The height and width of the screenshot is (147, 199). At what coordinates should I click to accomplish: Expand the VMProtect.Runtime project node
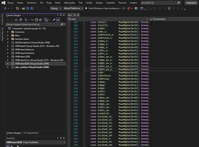(x=8, y=53)
